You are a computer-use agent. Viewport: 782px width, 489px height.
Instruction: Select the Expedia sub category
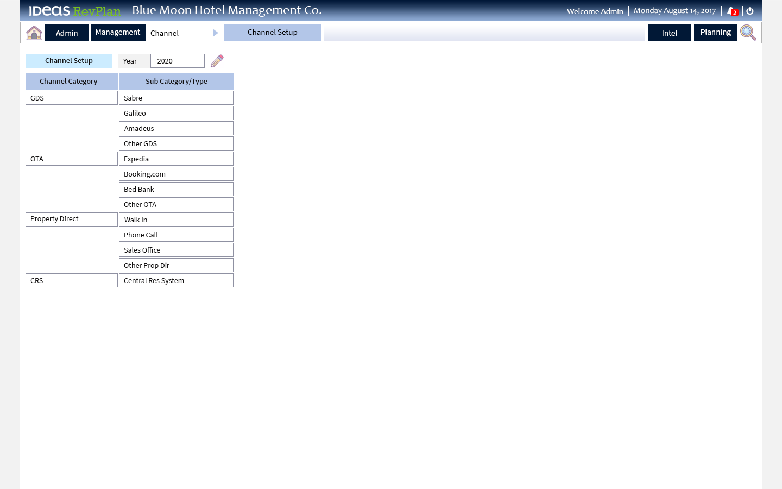(x=176, y=159)
